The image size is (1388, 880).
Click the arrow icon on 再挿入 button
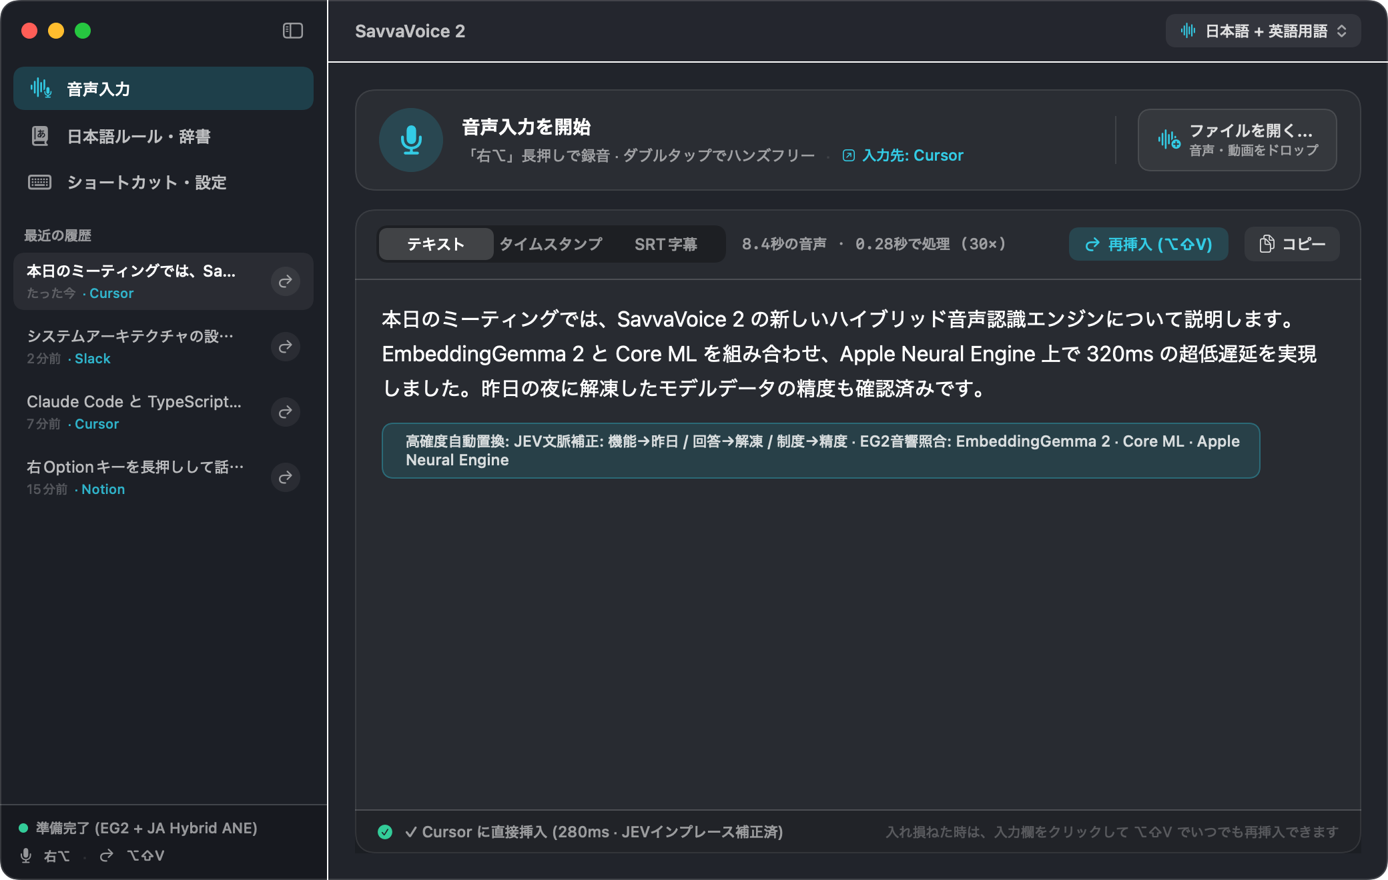(x=1092, y=245)
